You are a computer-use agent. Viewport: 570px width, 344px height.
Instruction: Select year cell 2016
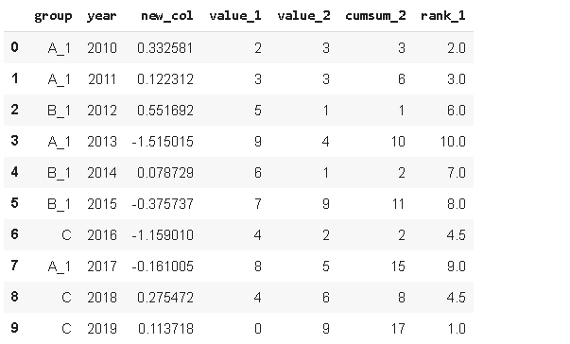click(102, 235)
